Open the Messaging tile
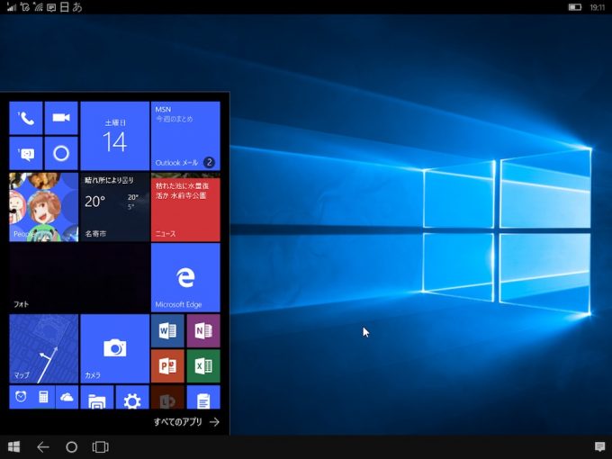The width and height of the screenshot is (612, 459). point(26,153)
